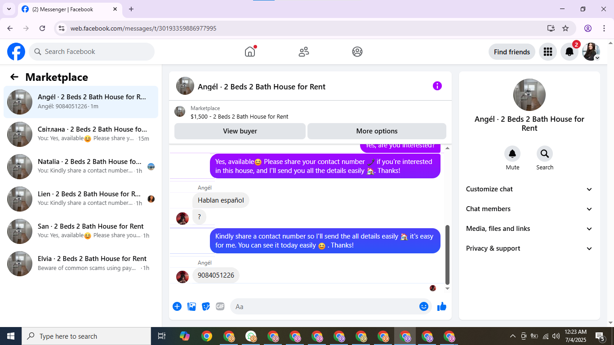Open the Friends icon in top navigation
This screenshot has width=614, height=345.
[x=304, y=52]
